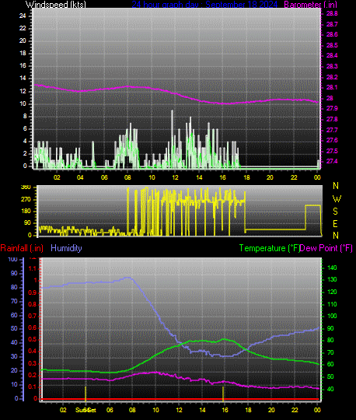Click the yellow marker near hour 16

[223, 394]
